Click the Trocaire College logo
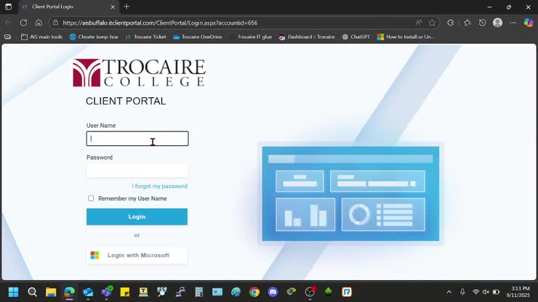Image resolution: width=538 pixels, height=302 pixels. click(x=140, y=73)
